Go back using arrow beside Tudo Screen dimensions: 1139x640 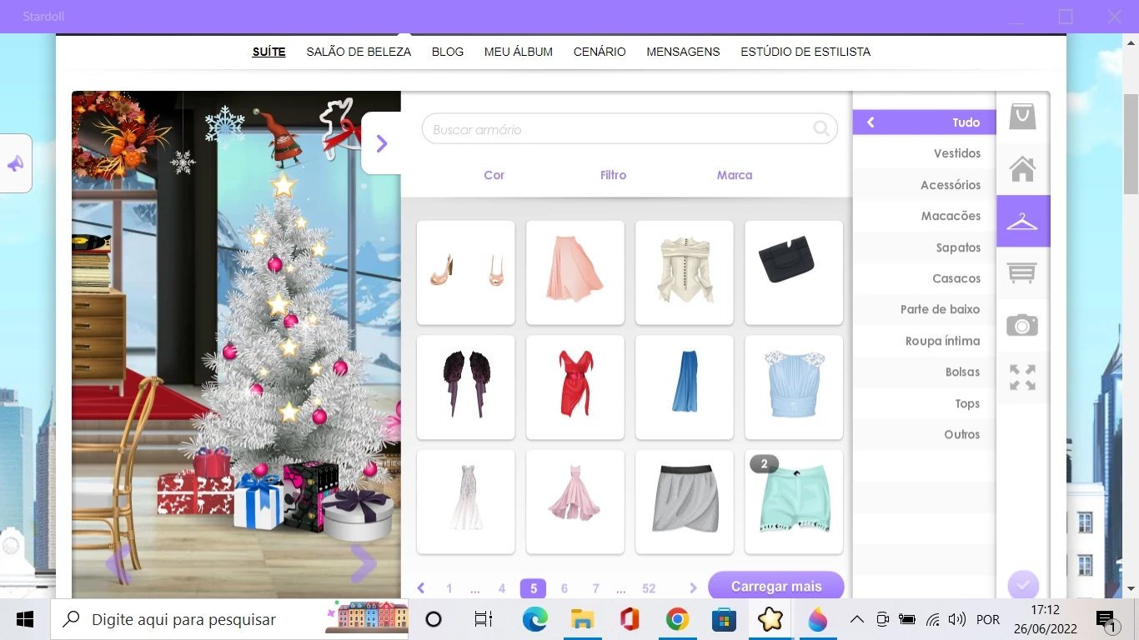(x=871, y=122)
